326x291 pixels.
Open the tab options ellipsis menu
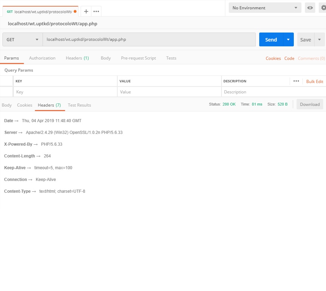coord(96,11)
